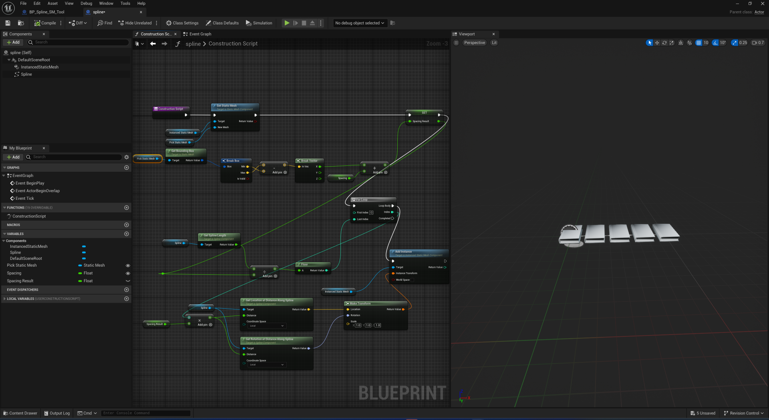Click the Save icon in the toolbar
Screen dimensions: 769x420
pos(8,23)
